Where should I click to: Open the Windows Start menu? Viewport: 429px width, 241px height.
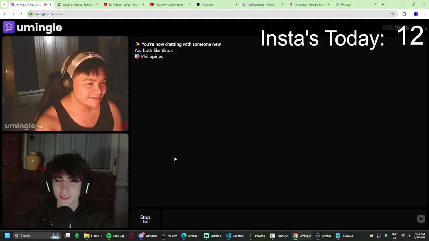[7, 236]
